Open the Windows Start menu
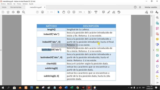Screen dimensions: 160x90 pos(3,88)
